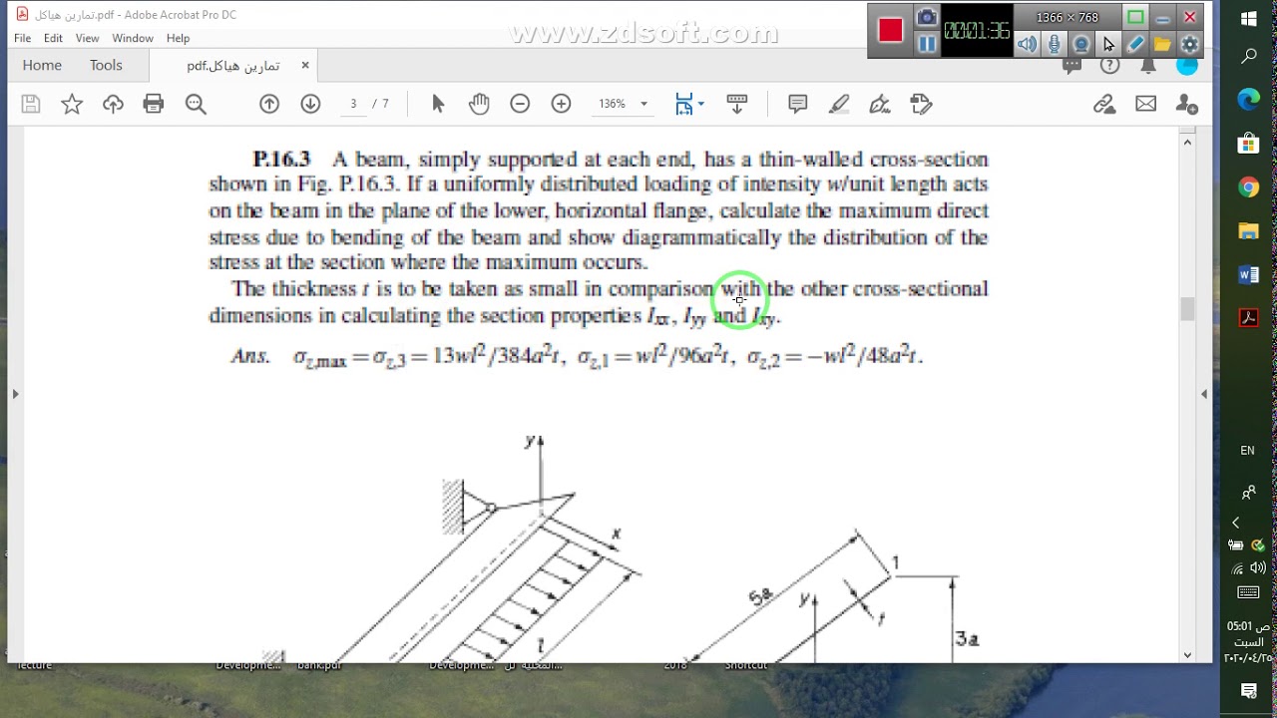Zoom in with the plus button
The image size is (1277, 718).
562,104
